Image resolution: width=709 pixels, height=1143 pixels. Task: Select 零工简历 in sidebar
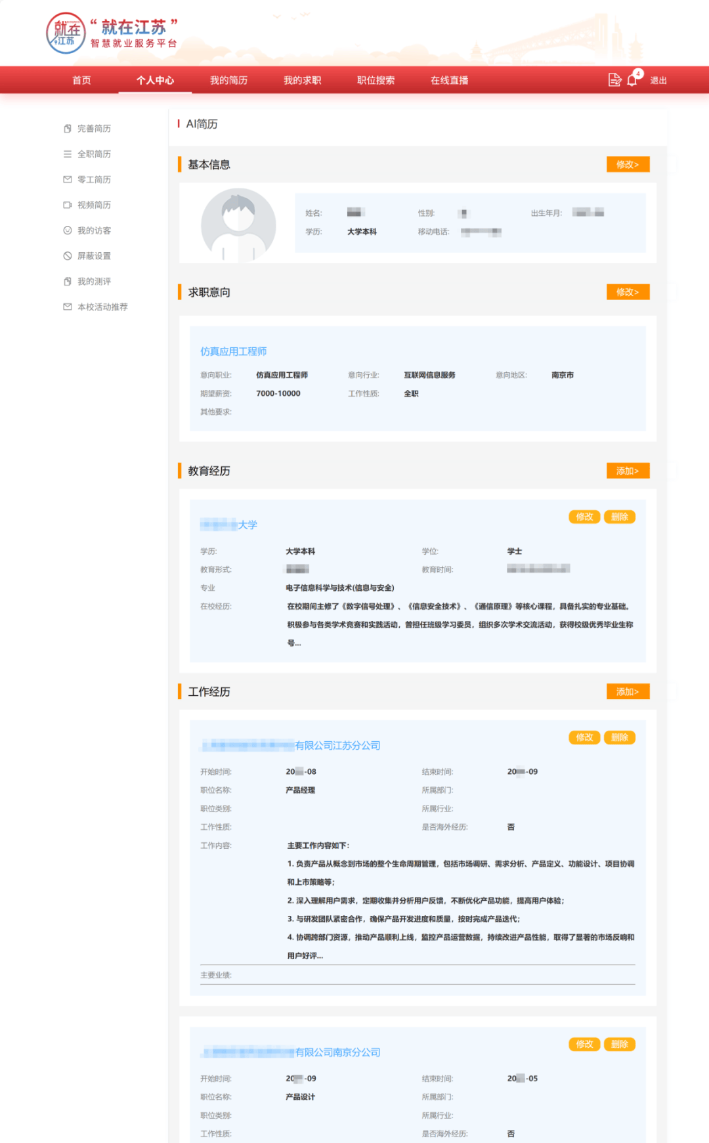click(94, 180)
